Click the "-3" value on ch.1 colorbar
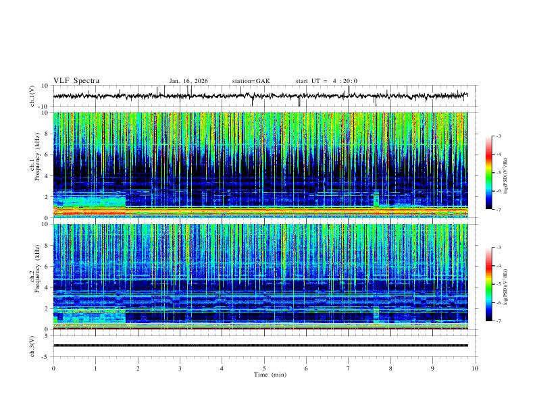 pyautogui.click(x=499, y=136)
